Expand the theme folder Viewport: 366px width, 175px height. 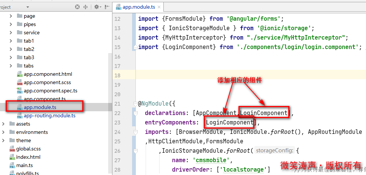3,140
